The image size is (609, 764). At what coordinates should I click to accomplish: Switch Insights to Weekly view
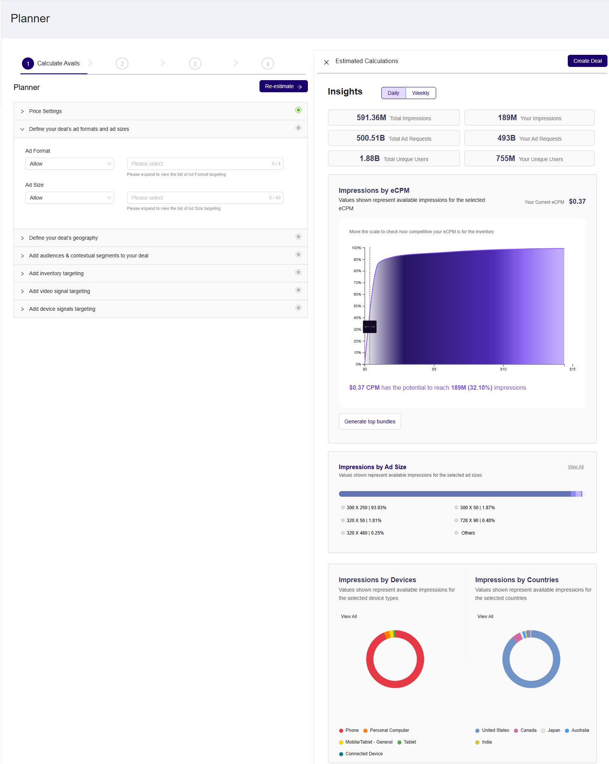(x=421, y=93)
